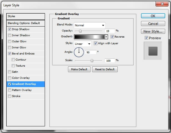The width and height of the screenshot is (171, 133).
Task: Click the New Style... button
Action: click(153, 31)
